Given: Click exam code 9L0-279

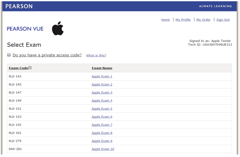Looking at the screenshot, I should click(15, 141).
